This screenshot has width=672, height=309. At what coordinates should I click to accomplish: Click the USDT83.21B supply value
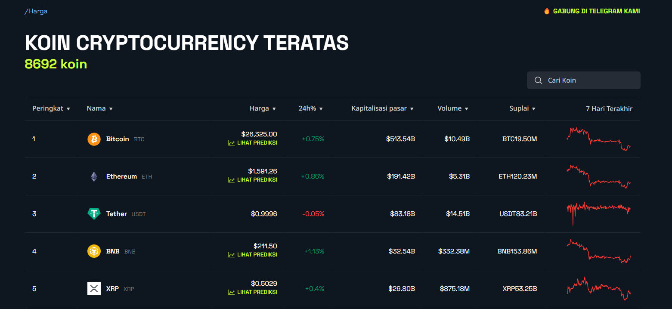pyautogui.click(x=518, y=214)
